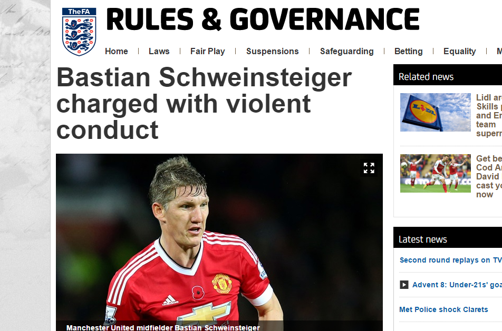Open the Home menu item

(116, 51)
